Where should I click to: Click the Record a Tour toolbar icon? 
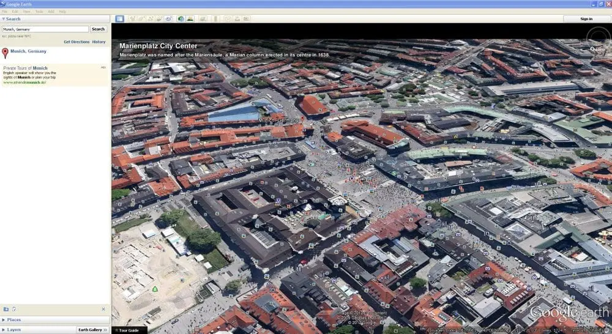(168, 19)
